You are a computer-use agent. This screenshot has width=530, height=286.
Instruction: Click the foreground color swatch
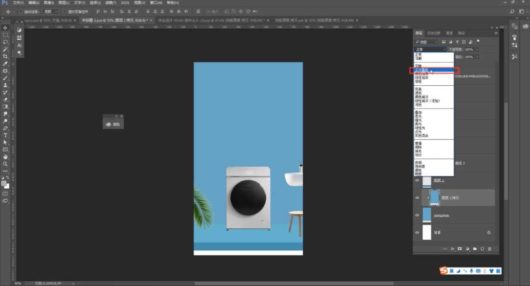(4, 183)
